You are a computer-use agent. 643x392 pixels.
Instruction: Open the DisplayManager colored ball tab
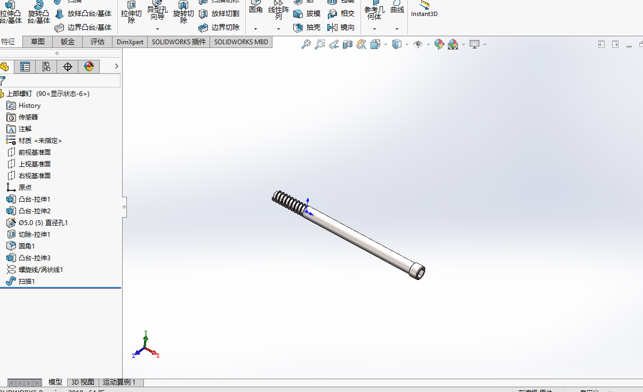tap(89, 67)
